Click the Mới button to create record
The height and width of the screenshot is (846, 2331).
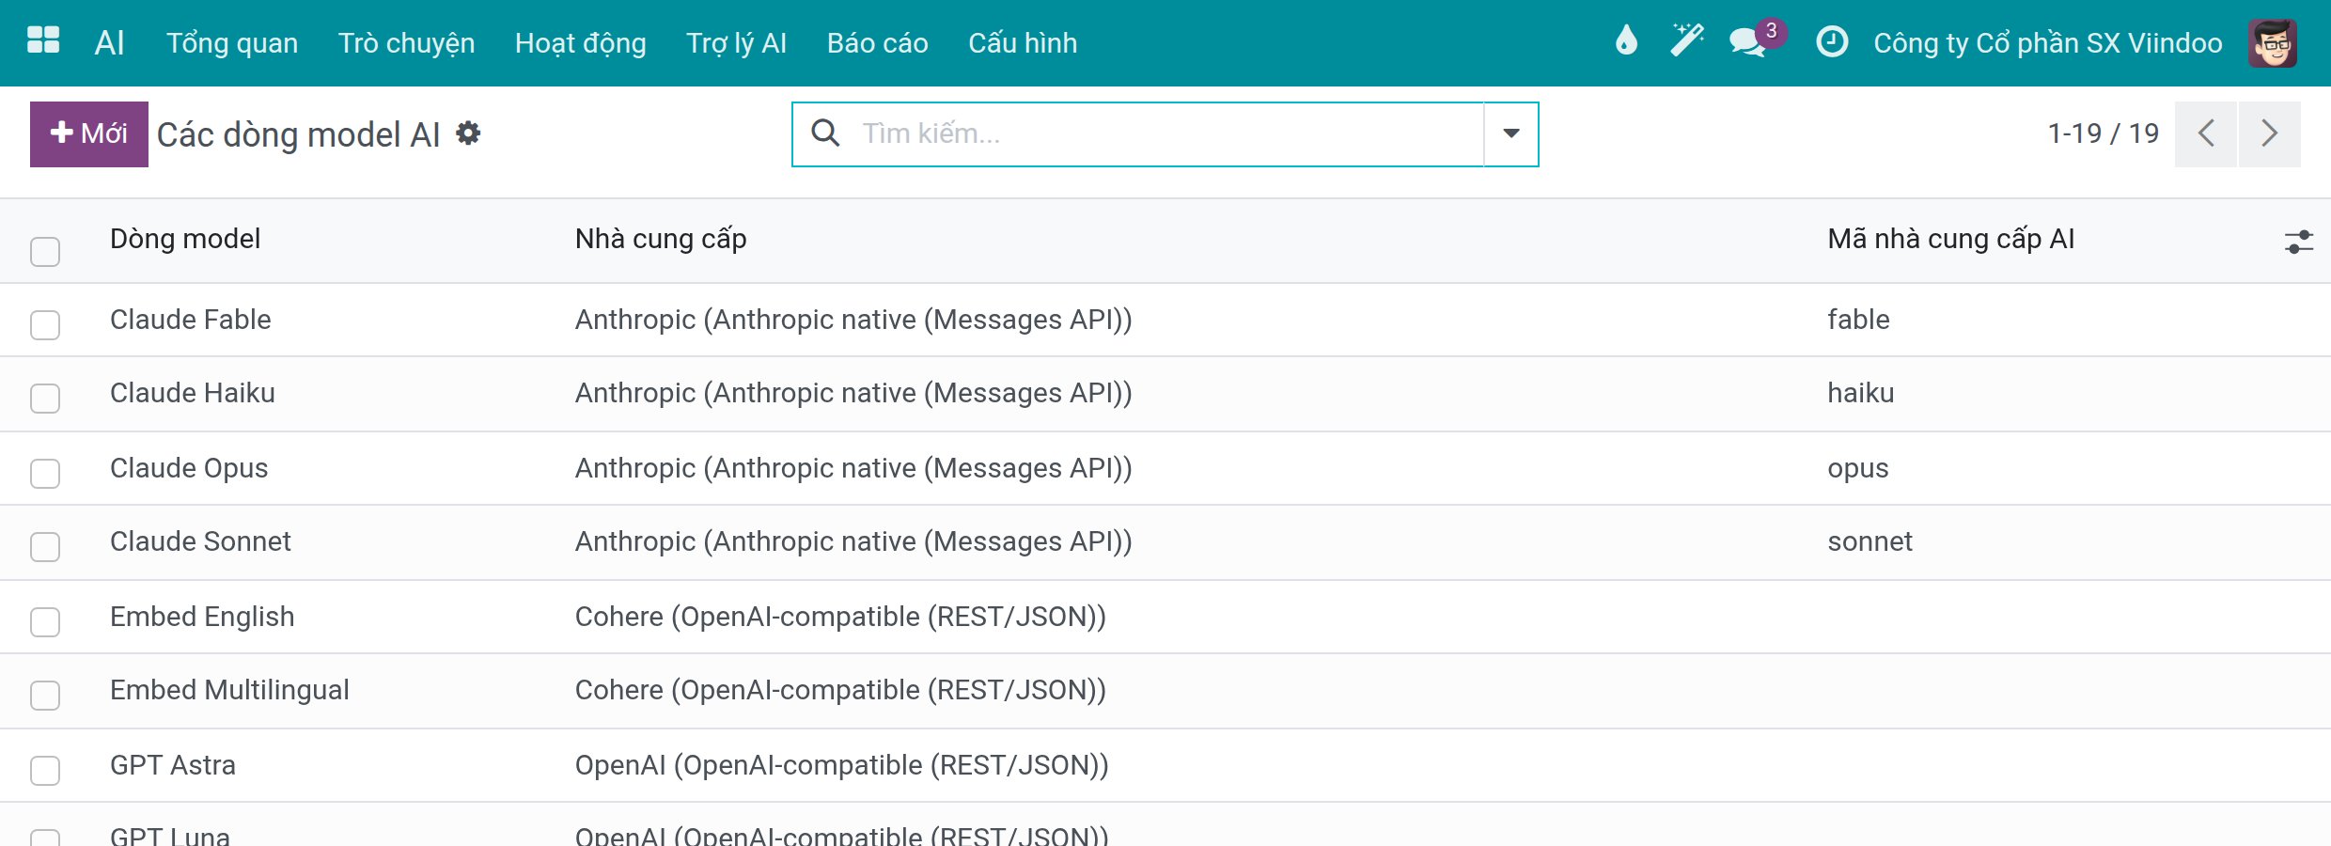click(89, 133)
